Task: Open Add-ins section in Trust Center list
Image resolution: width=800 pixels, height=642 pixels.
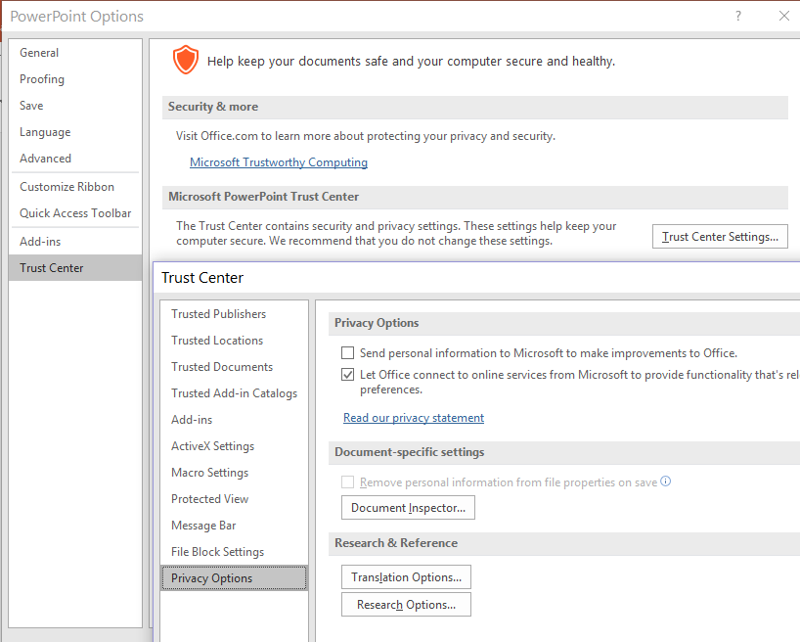Action: 234,420
